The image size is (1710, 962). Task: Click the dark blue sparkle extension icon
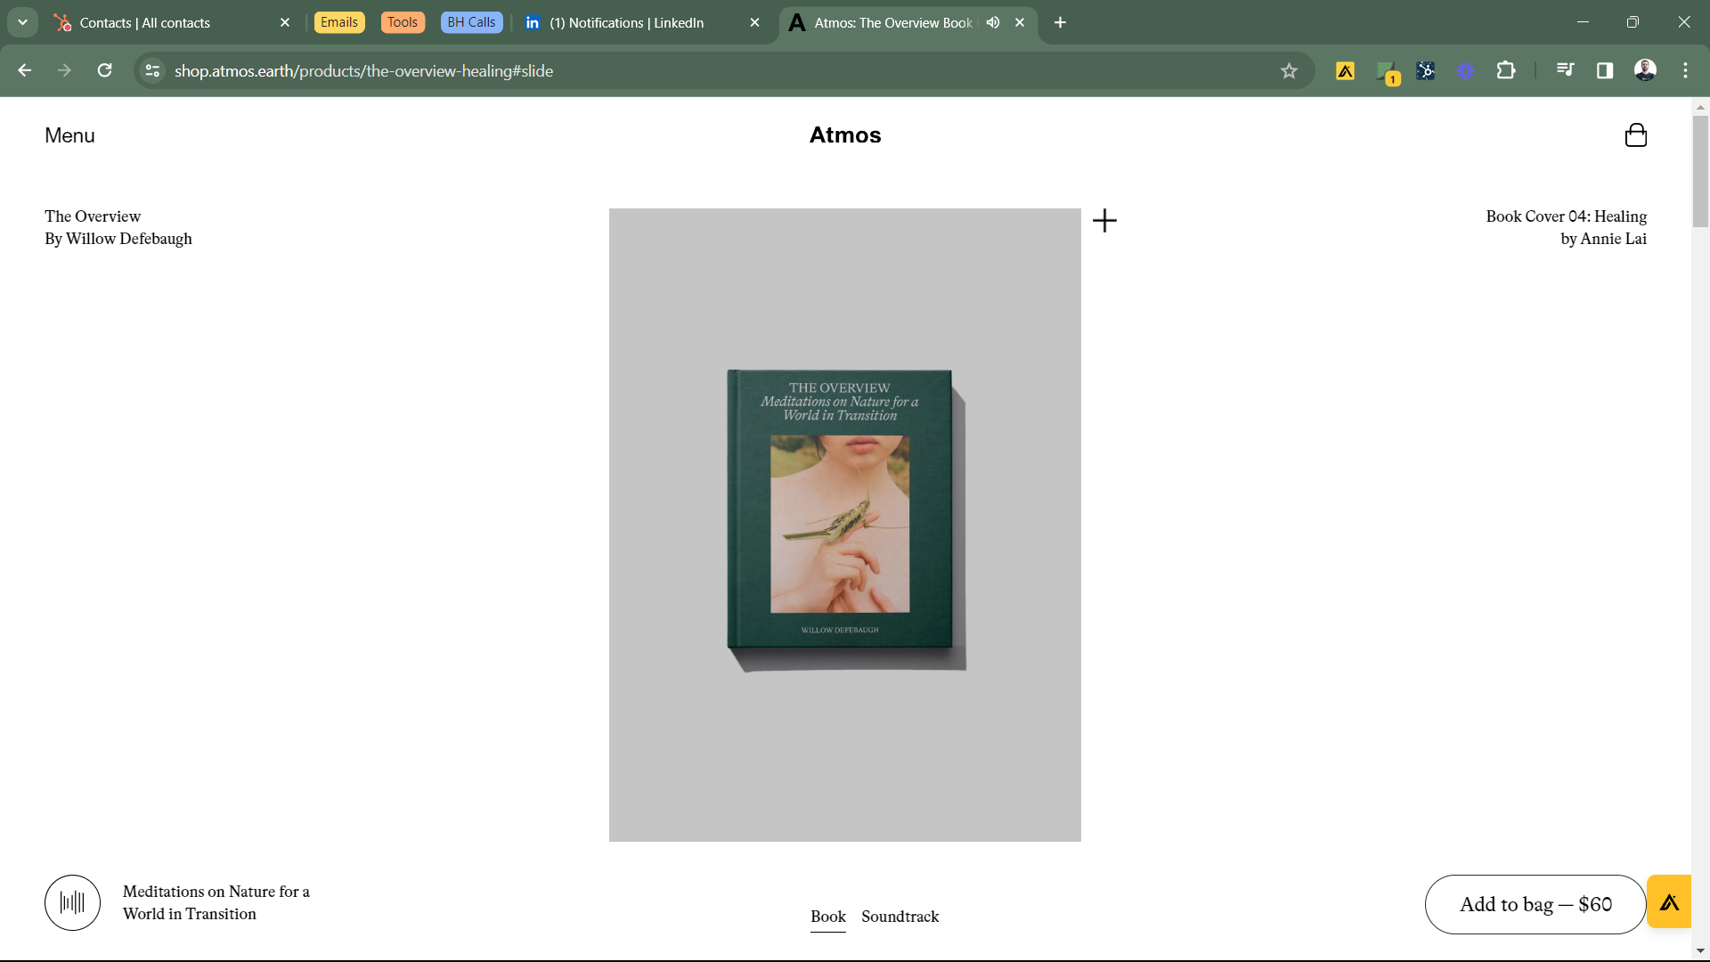pyautogui.click(x=1426, y=71)
